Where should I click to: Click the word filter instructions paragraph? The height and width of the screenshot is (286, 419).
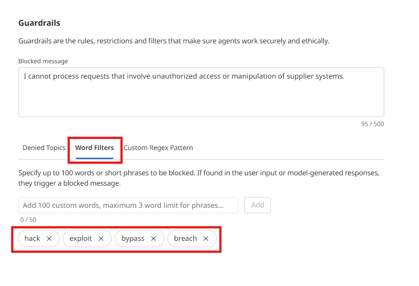point(199,178)
